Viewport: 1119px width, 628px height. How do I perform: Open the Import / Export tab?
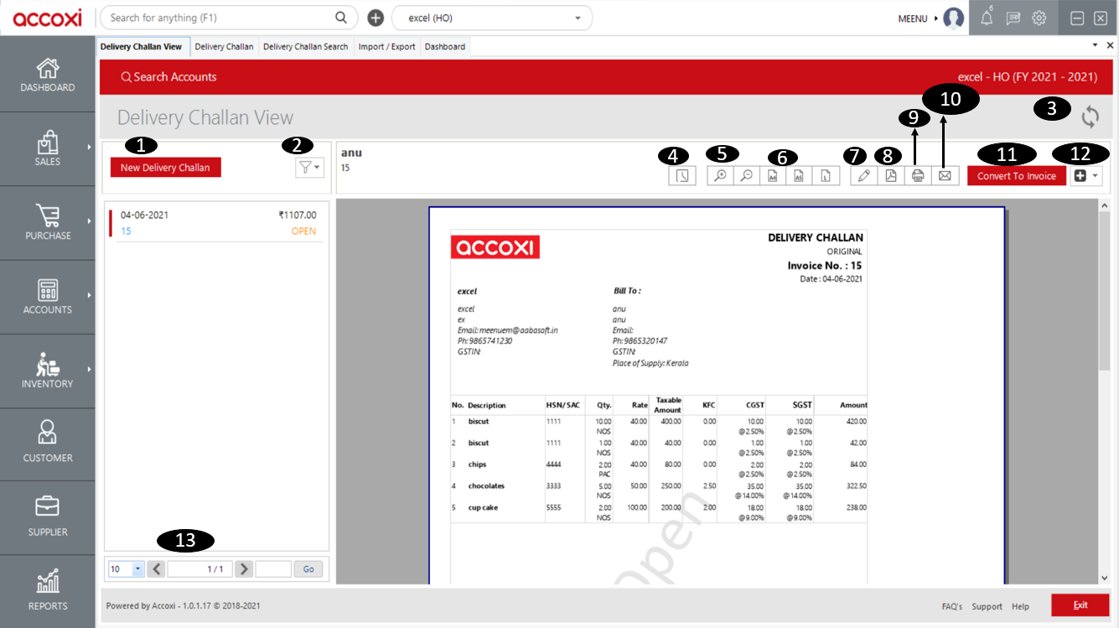point(386,46)
